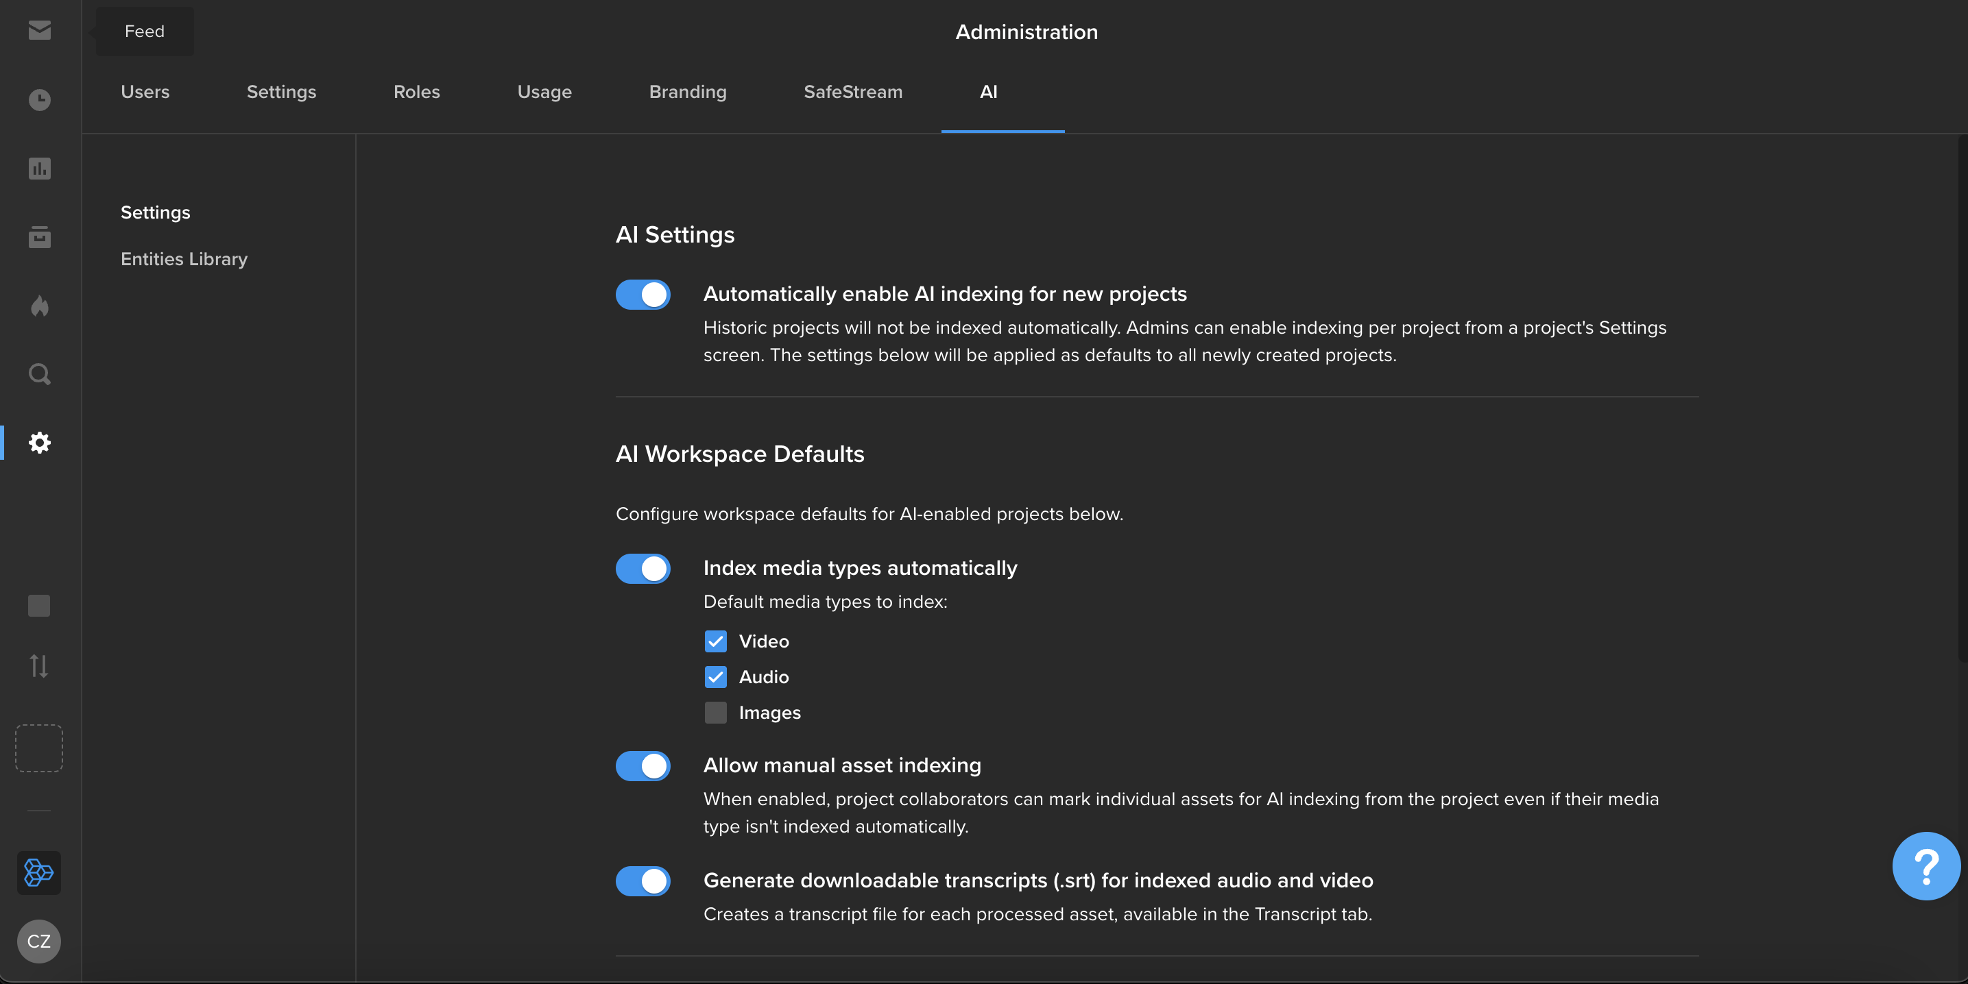Click the magnifier search icon in sidebar
The width and height of the screenshot is (1968, 984).
[39, 374]
